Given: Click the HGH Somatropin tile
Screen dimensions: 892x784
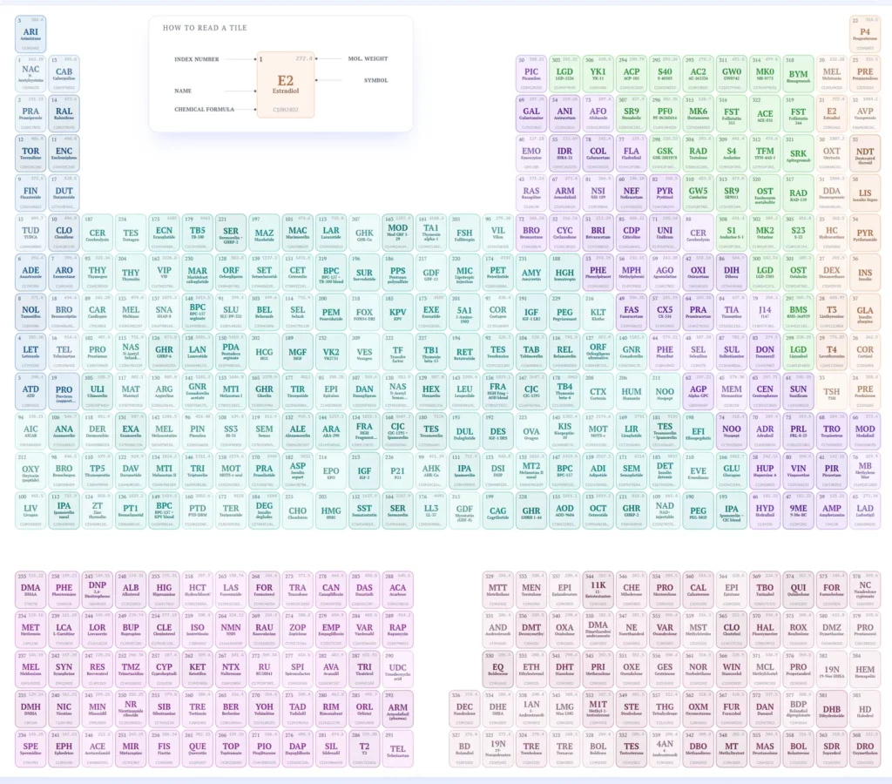Looking at the screenshot, I should pyautogui.click(x=564, y=273).
